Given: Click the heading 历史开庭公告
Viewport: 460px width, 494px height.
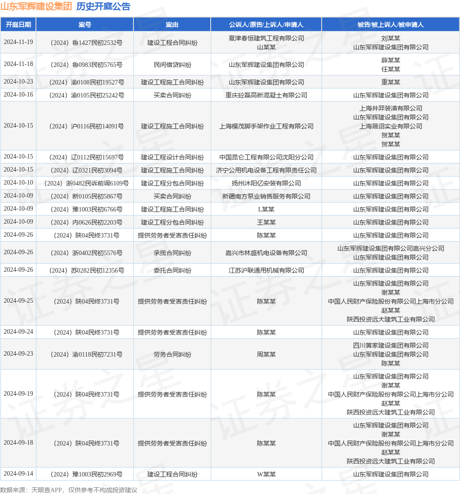Looking at the screenshot, I should point(103,6).
